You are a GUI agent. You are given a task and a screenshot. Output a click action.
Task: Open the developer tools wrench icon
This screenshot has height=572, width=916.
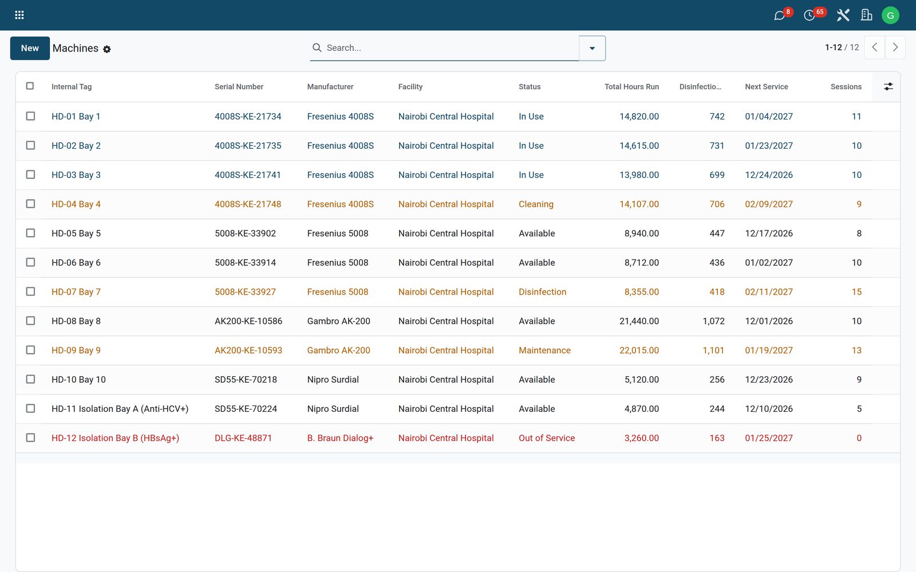843,15
